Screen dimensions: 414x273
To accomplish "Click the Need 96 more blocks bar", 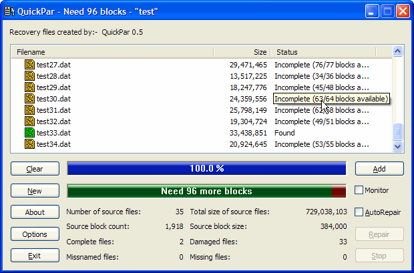I will pyautogui.click(x=206, y=191).
